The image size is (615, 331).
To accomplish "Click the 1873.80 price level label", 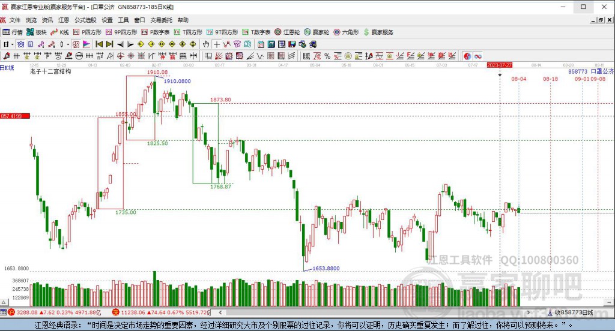I will [220, 100].
